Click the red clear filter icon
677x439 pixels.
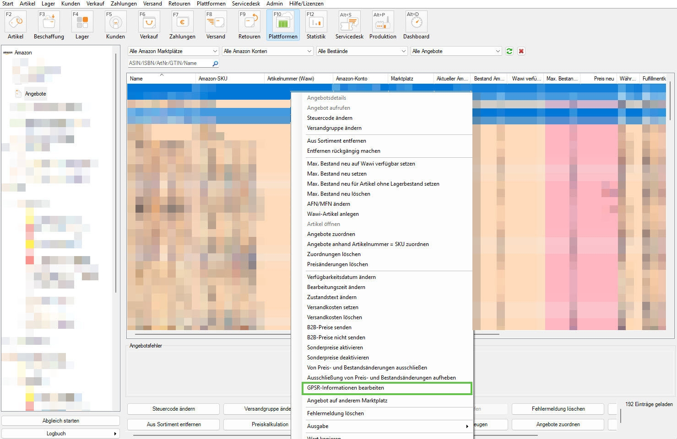[521, 51]
